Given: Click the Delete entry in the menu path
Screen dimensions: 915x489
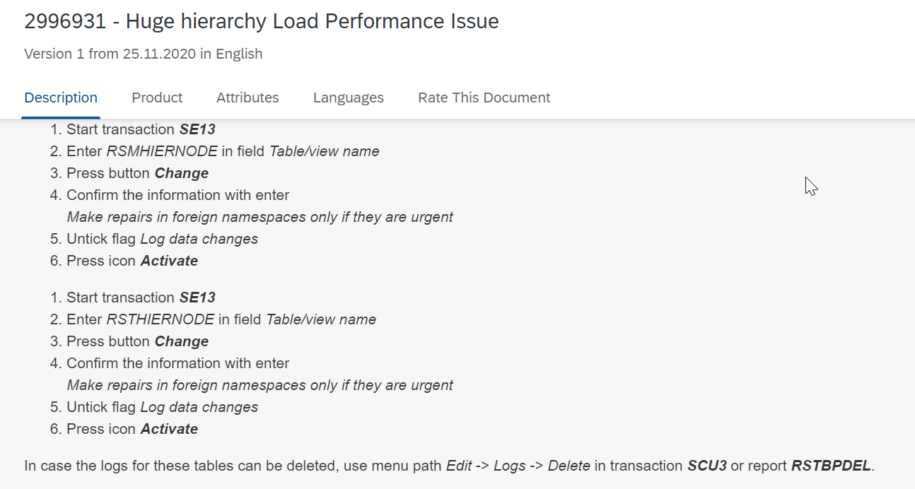Looking at the screenshot, I should point(569,466).
